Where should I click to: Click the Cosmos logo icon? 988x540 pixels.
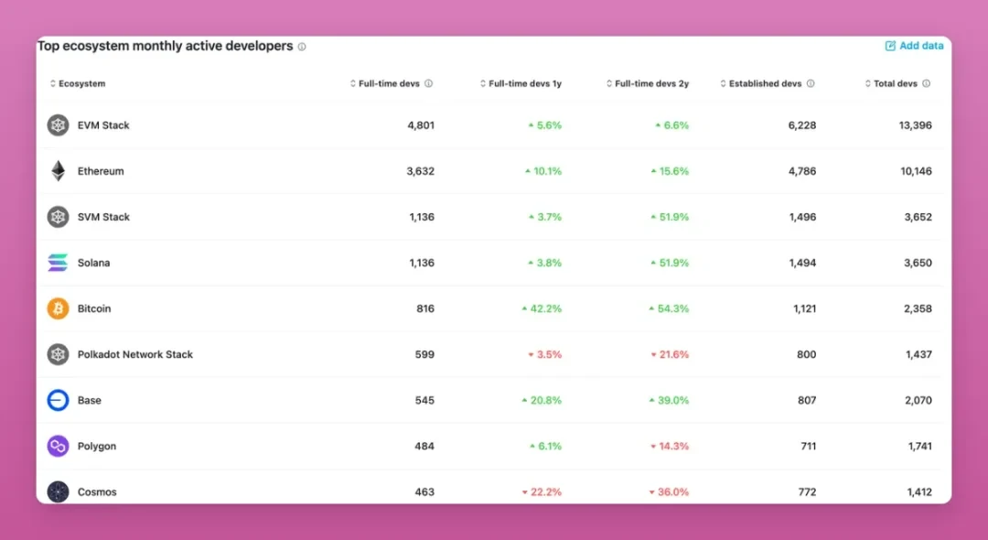[x=58, y=491]
